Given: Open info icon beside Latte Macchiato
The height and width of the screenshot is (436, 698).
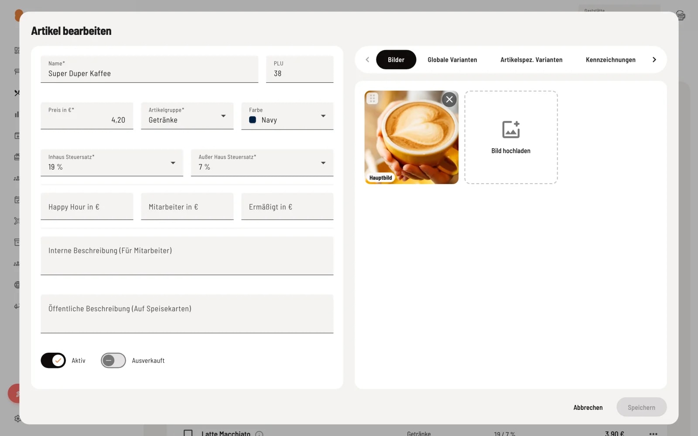Looking at the screenshot, I should click(259, 434).
